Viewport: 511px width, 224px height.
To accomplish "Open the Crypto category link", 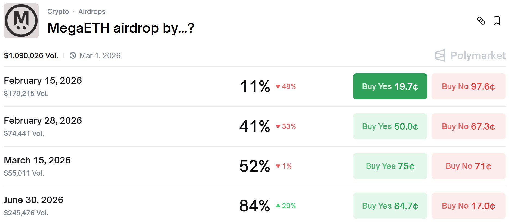I will click(x=58, y=11).
